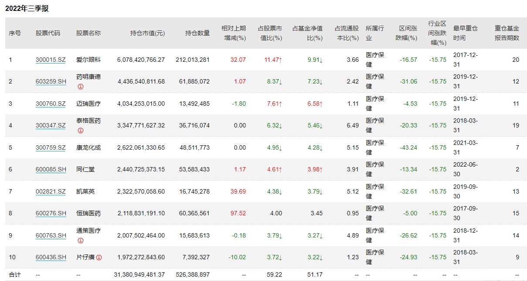Select change value -10.02 for 片仔癀
Screen dimensions: 527x281
[x=237, y=258]
